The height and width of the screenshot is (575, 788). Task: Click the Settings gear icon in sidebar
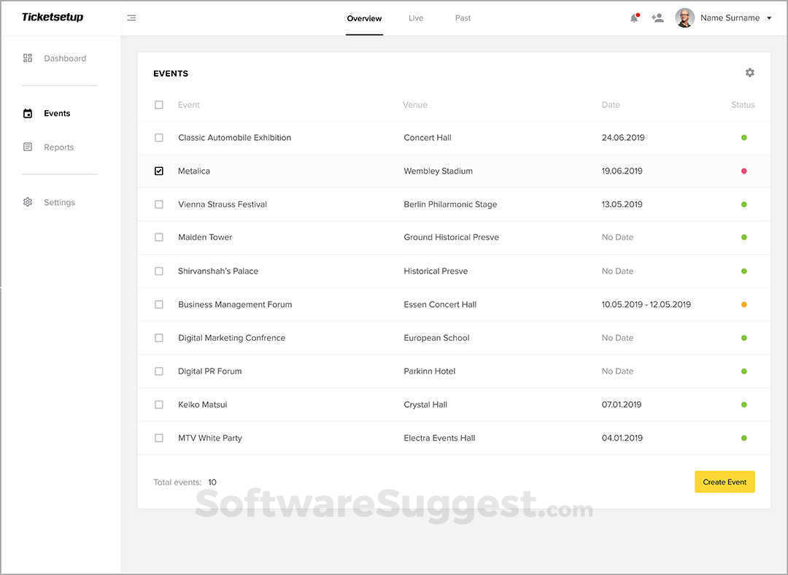pos(28,202)
